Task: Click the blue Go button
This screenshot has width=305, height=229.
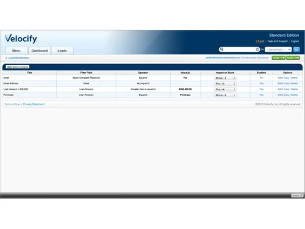Action: tap(296, 49)
